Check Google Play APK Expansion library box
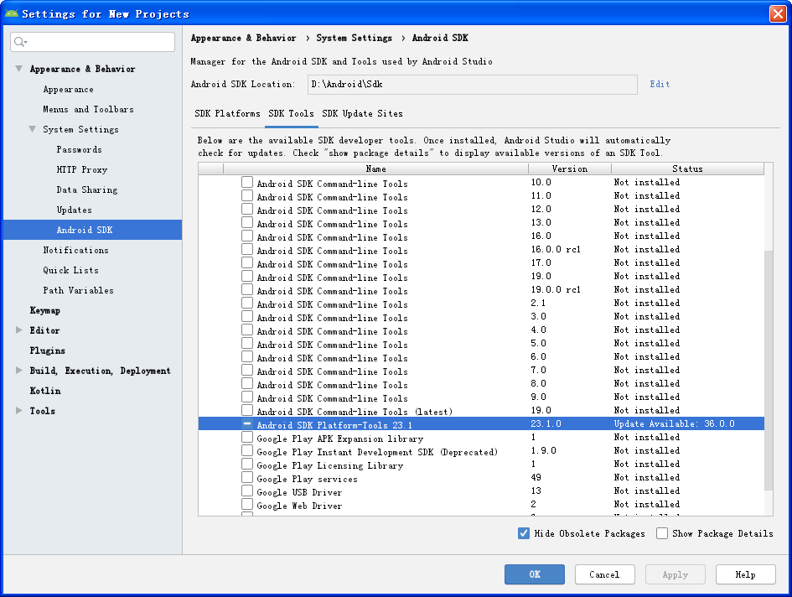 [247, 437]
